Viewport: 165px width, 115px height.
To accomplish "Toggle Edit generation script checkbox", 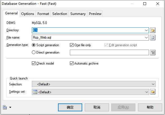I will pyautogui.click(x=106, y=45).
